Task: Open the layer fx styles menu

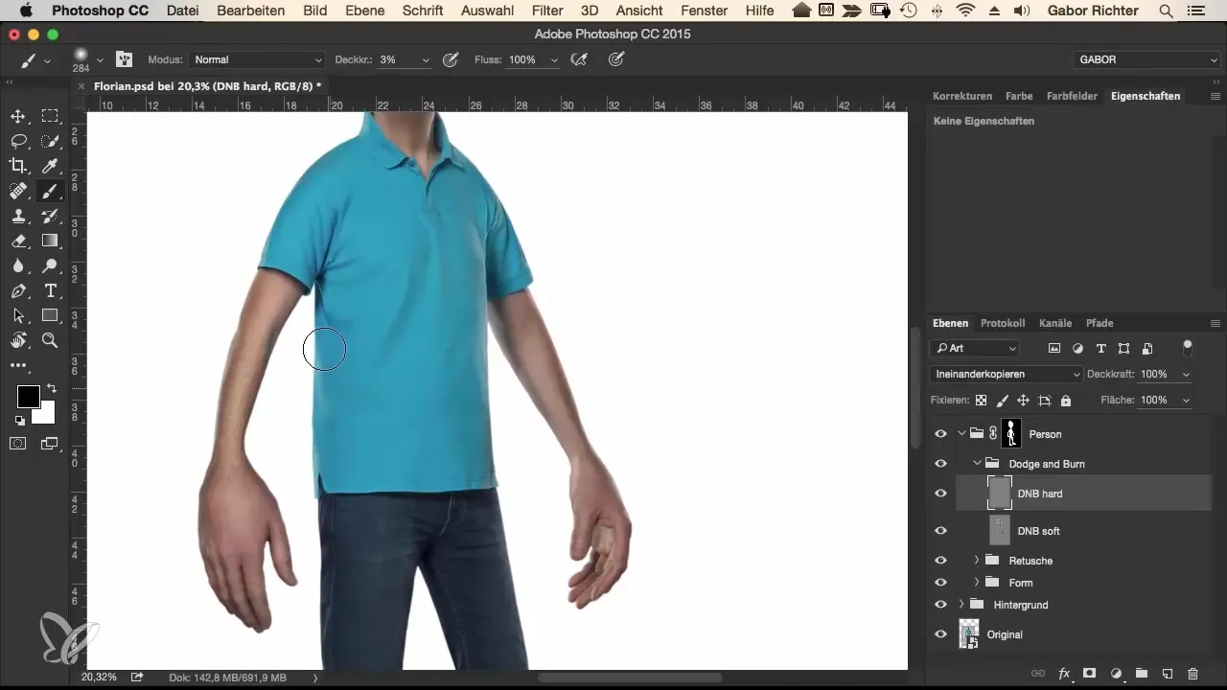Action: [x=1064, y=674]
